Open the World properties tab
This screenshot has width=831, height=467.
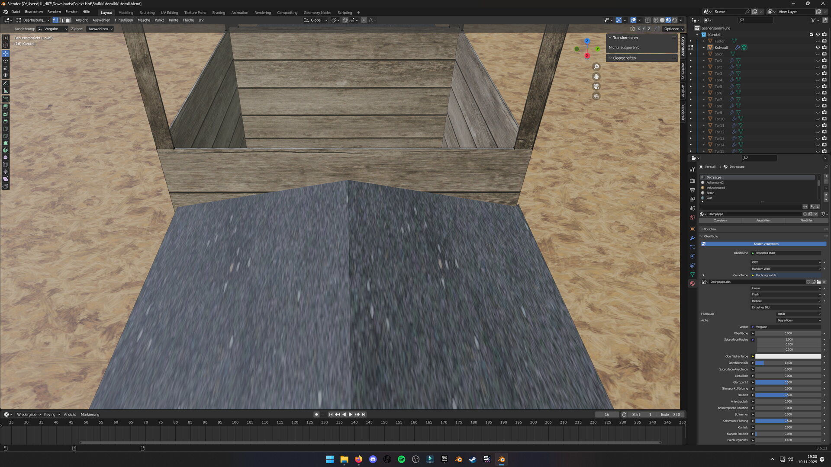click(692, 218)
